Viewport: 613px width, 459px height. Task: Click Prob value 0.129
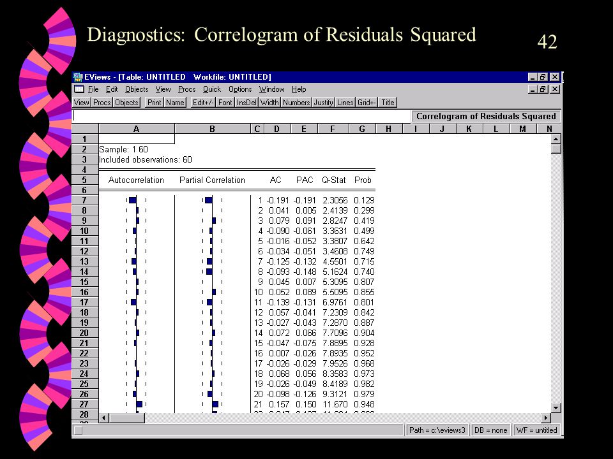click(364, 200)
